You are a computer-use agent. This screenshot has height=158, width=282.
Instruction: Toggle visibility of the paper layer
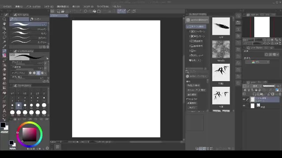pos(244,106)
